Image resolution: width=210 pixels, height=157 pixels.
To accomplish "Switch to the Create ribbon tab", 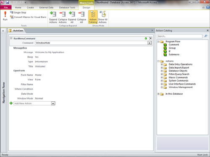I will click(x=30, y=8).
